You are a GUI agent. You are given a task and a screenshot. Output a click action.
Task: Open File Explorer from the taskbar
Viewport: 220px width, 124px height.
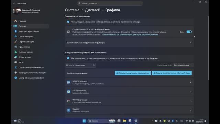click(x=124, y=121)
